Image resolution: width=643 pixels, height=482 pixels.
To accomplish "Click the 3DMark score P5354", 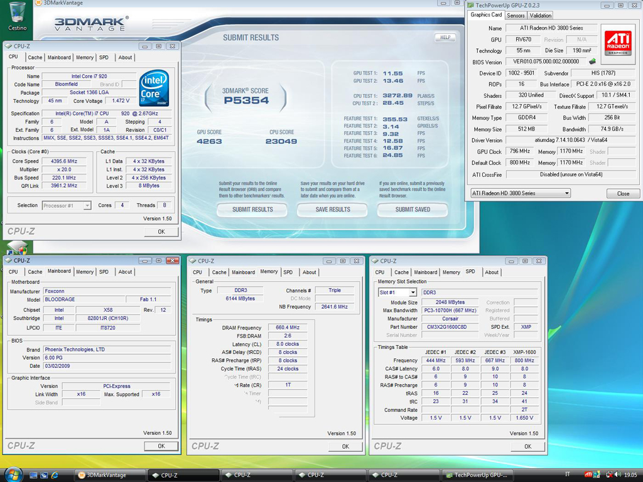I will coord(246,100).
